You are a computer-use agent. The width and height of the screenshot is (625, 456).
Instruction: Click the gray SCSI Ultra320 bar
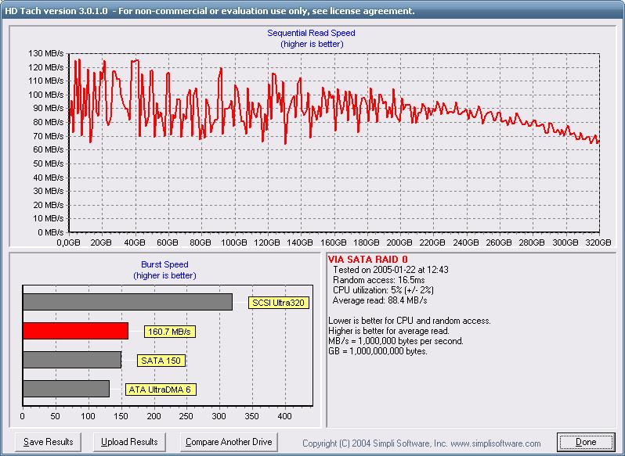pyautogui.click(x=128, y=302)
